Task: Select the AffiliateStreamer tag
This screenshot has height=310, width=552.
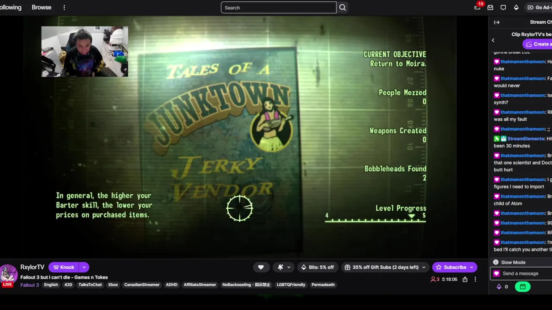Action: [x=200, y=285]
